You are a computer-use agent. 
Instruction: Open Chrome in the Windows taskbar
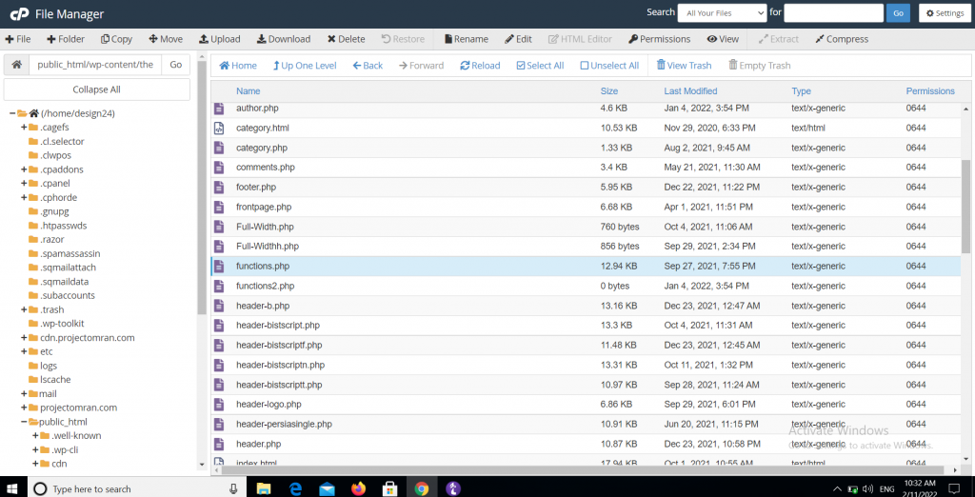tap(422, 488)
